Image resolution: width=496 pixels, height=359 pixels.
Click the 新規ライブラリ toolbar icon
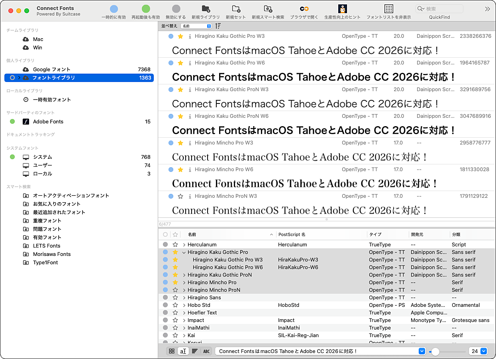click(x=206, y=9)
